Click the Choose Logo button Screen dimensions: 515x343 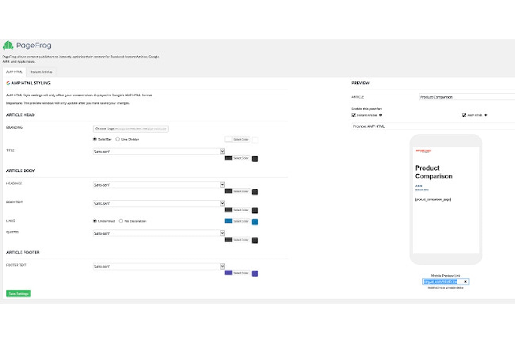click(130, 129)
